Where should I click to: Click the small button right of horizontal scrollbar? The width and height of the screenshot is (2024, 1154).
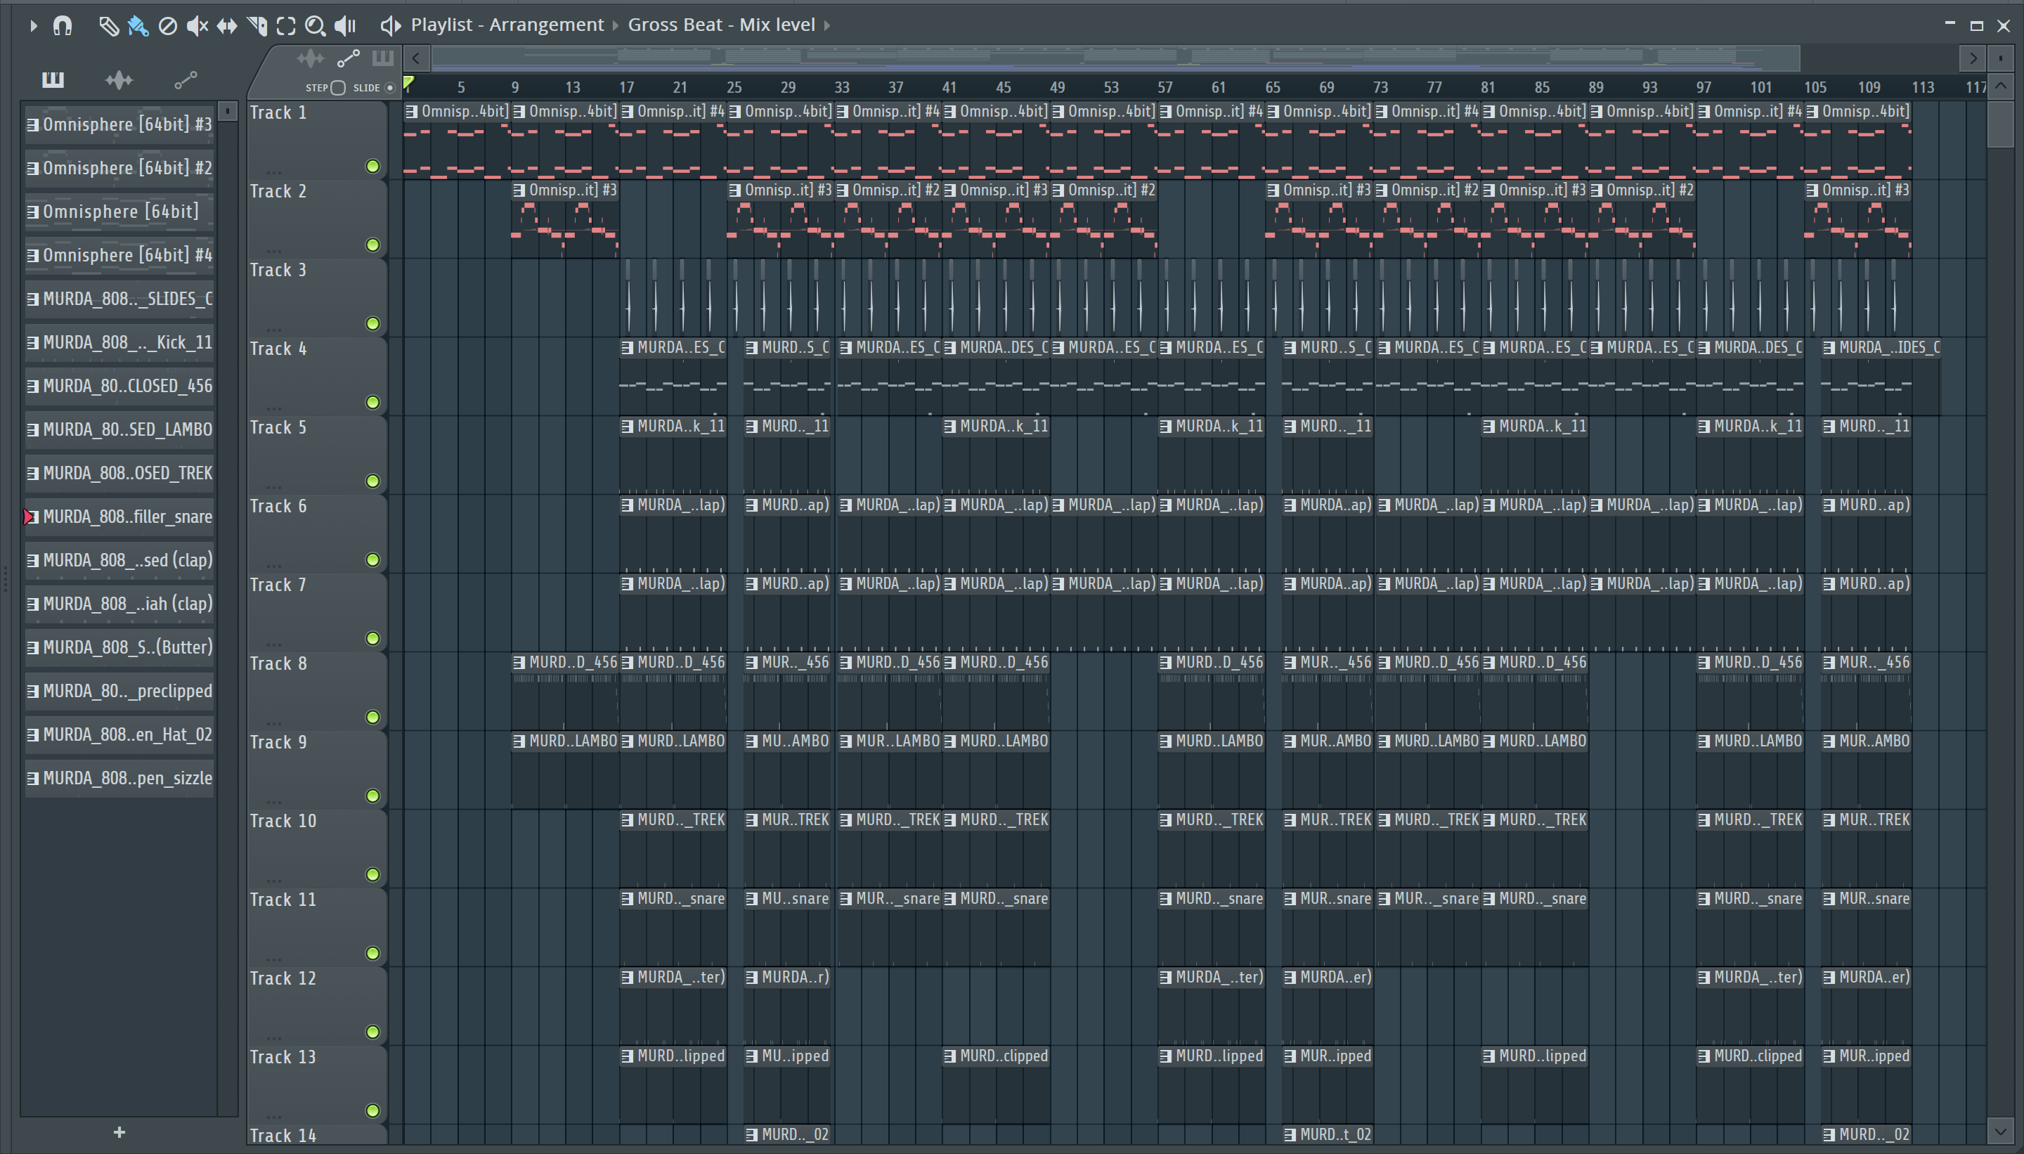pyautogui.click(x=2001, y=58)
